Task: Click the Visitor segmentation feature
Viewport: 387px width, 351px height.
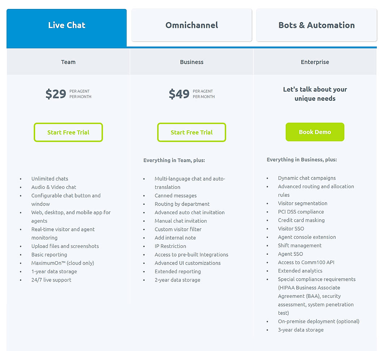Action: (302, 203)
